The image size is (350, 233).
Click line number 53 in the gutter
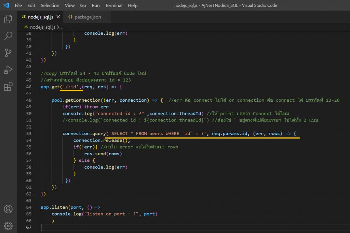coord(29,134)
